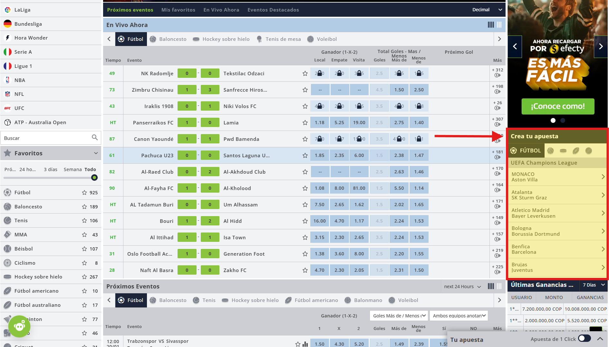Switch to Eventos Destacados tab
Viewport: 609px width, 347px height.
[273, 10]
